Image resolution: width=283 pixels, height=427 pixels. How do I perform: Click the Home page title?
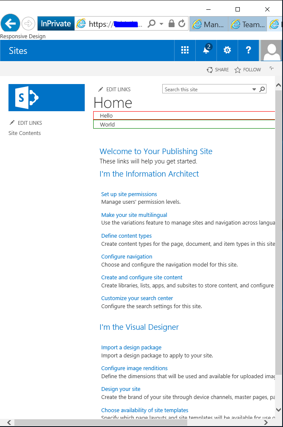pos(113,103)
